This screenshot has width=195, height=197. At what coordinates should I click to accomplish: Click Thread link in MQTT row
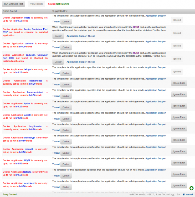56,164
